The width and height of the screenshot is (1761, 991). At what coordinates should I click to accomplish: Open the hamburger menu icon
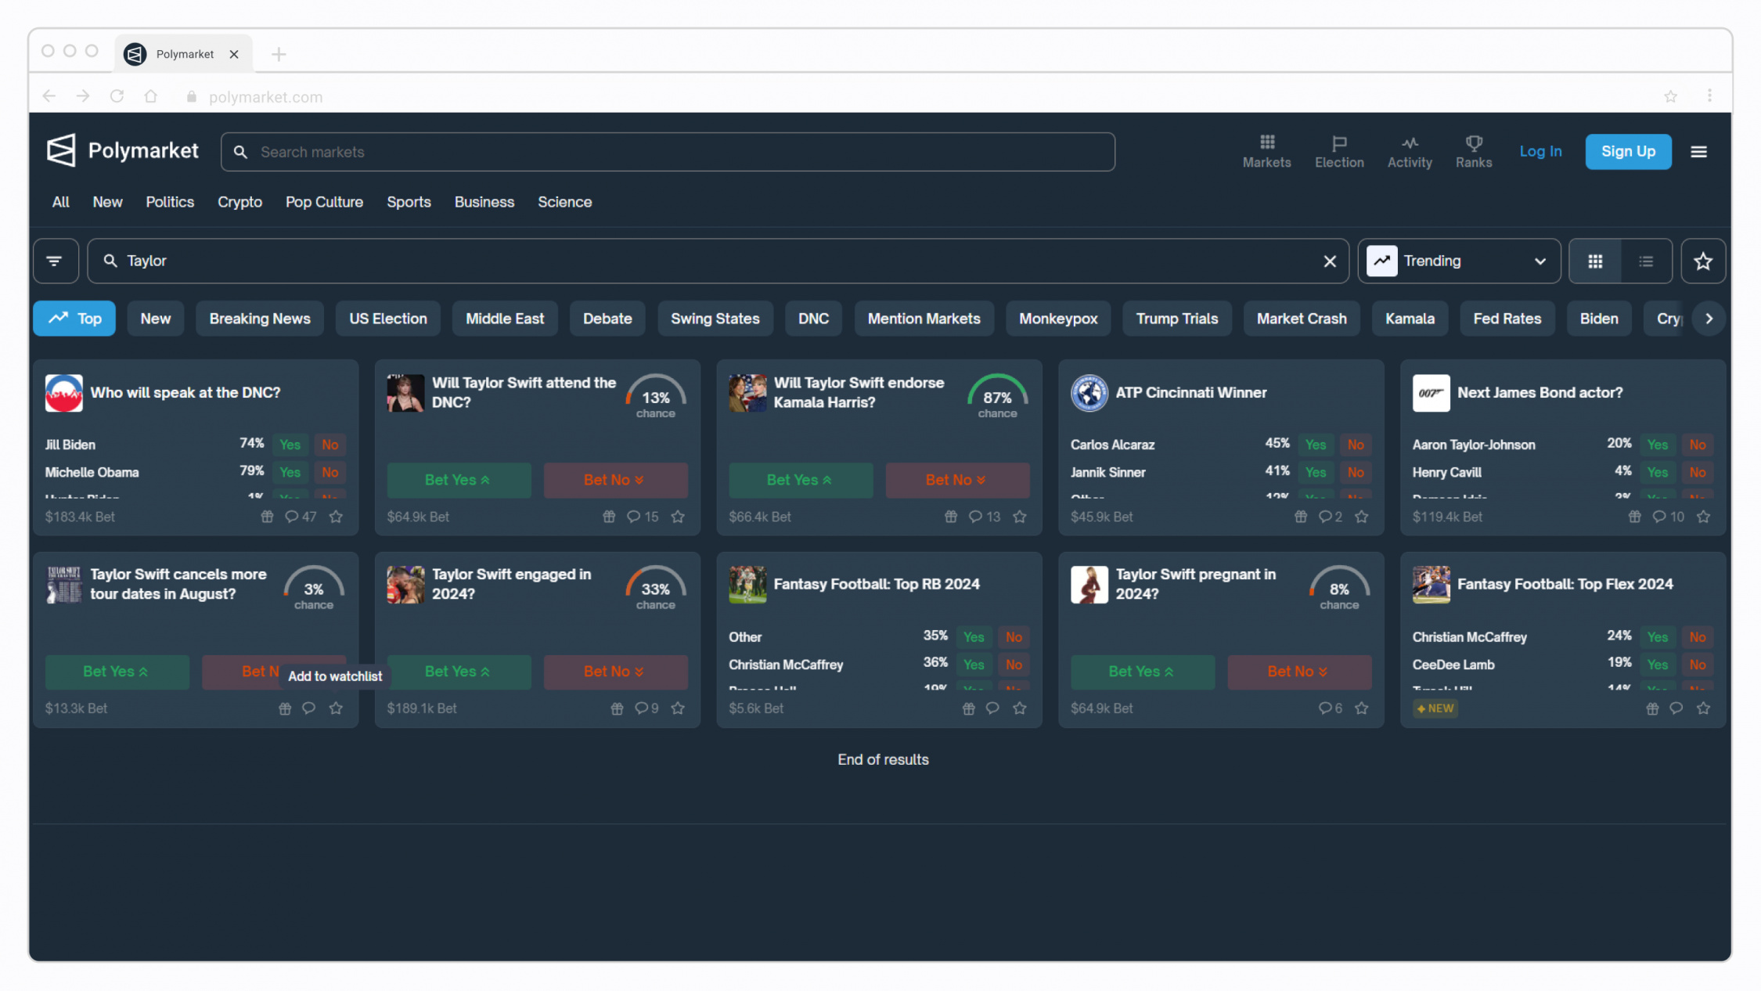coord(1698,152)
